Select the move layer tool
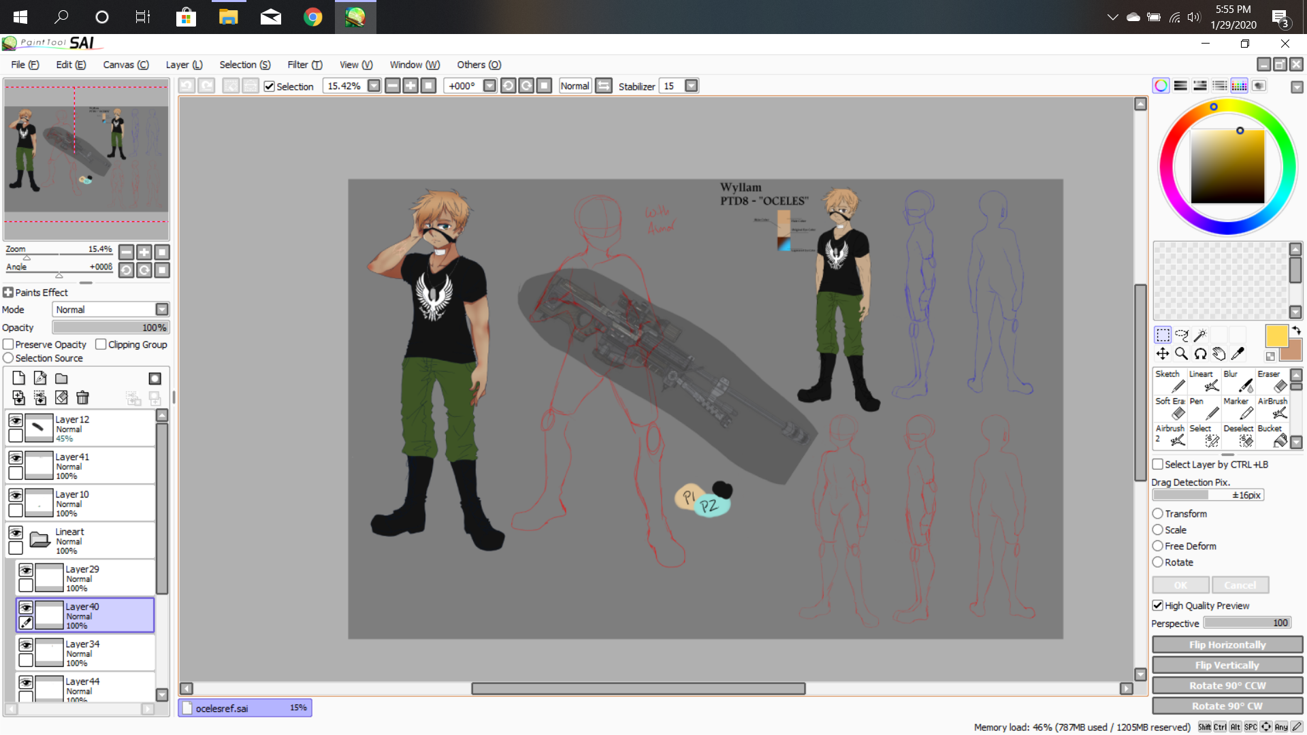Viewport: 1307px width, 735px height. coord(1163,353)
